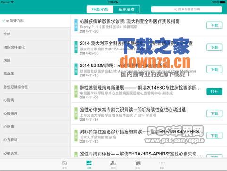Download the 2014 ESICM声明 guideline

pos(214,69)
